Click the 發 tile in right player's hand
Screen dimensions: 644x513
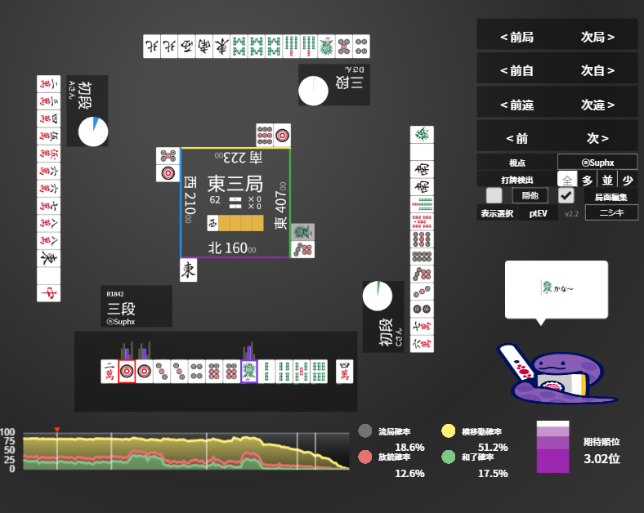(422, 134)
